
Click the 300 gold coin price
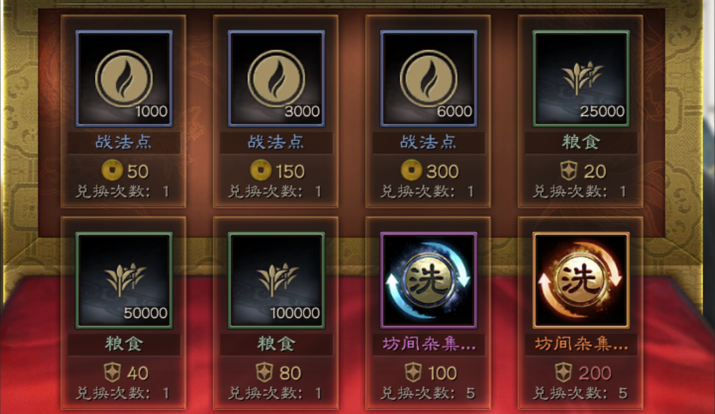click(429, 171)
